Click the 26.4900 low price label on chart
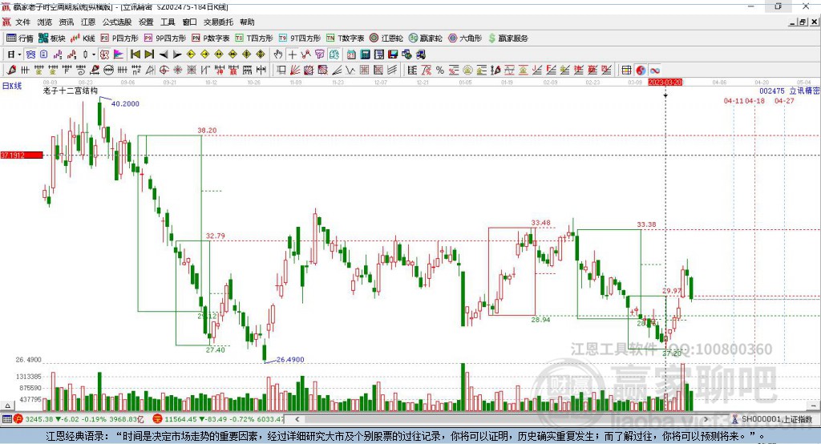Viewport: 821px width, 444px height. [x=290, y=360]
